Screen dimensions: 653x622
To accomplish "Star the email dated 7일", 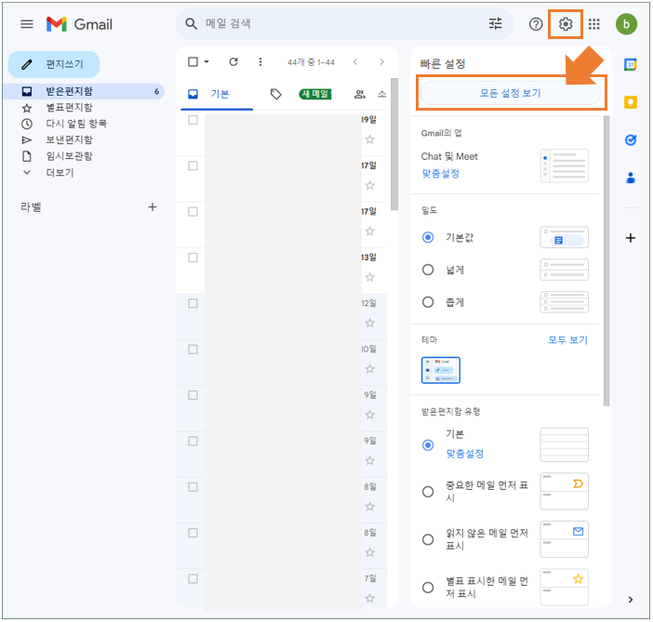I will coord(370,598).
